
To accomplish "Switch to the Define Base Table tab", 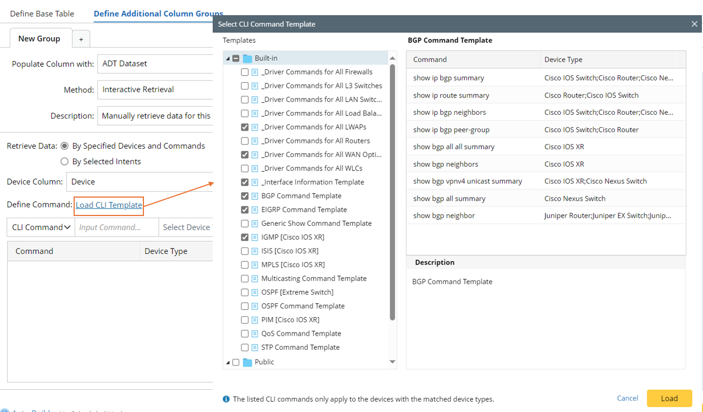I will pos(42,14).
